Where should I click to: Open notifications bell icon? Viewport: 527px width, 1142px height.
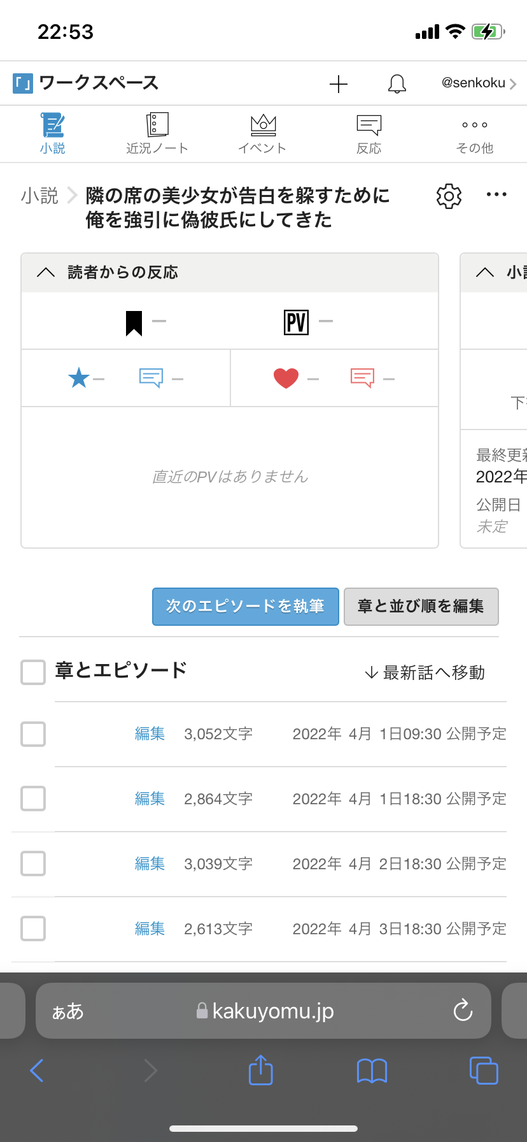[x=397, y=84]
